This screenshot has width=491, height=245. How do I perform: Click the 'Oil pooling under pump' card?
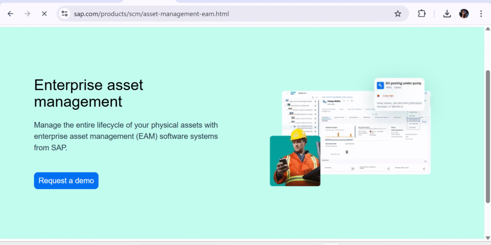pos(399,94)
